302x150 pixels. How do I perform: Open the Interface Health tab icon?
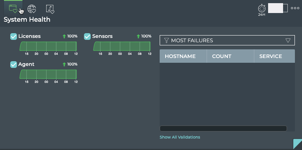(x=50, y=9)
